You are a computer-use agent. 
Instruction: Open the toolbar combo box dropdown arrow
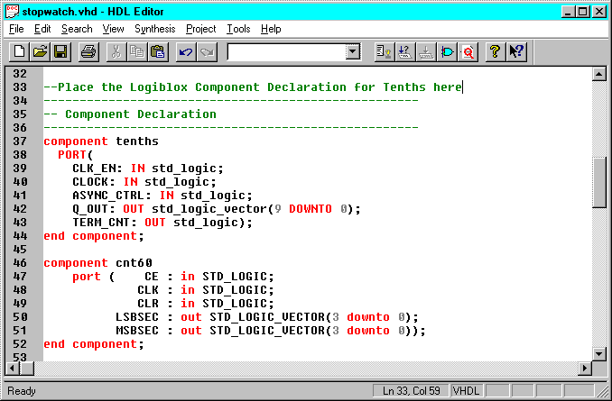click(x=352, y=52)
